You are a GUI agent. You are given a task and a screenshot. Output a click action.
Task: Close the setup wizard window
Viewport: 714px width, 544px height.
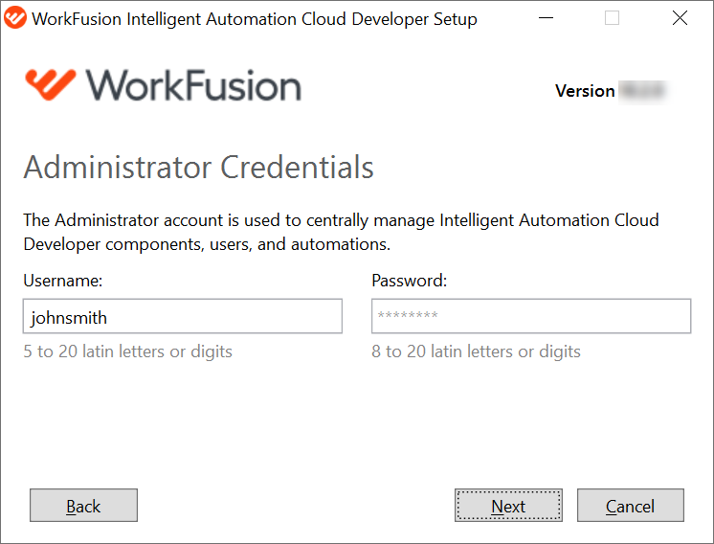click(x=680, y=18)
